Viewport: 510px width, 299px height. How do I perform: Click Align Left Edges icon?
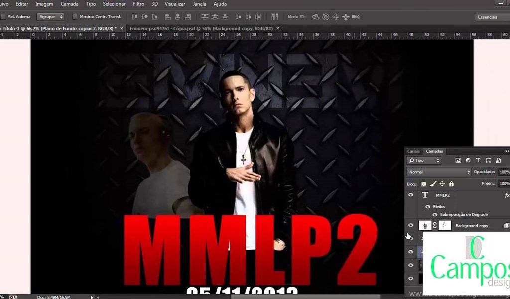tap(168, 17)
